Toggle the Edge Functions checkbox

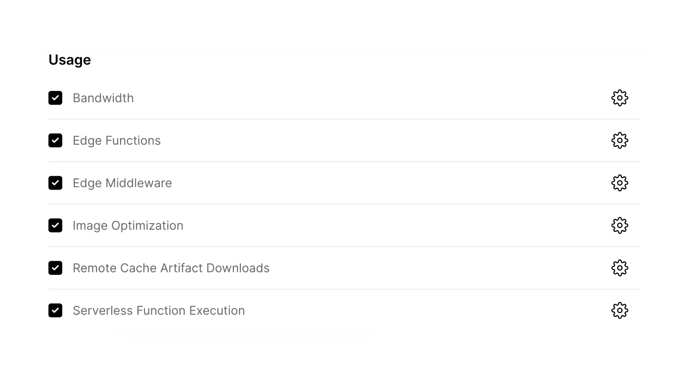point(55,140)
